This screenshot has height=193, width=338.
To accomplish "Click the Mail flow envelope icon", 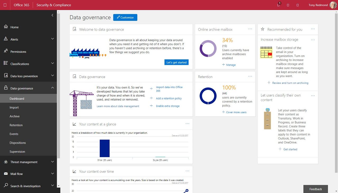I will pos(6,174).
